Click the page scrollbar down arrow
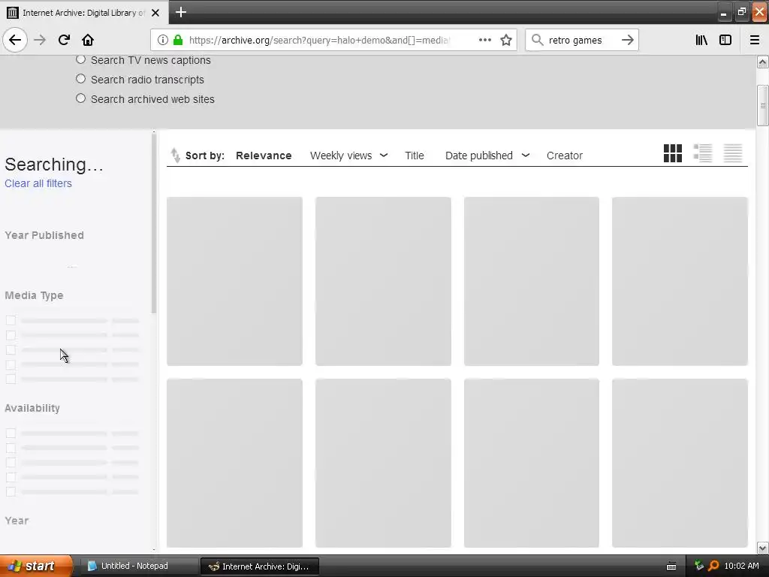Viewport: 769px width, 577px height. tap(763, 548)
